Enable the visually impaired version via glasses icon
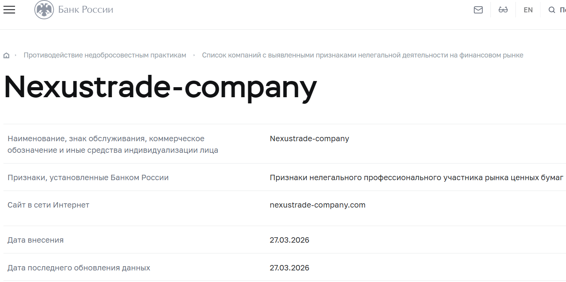Screen dimensions: 566x282 tap(503, 10)
